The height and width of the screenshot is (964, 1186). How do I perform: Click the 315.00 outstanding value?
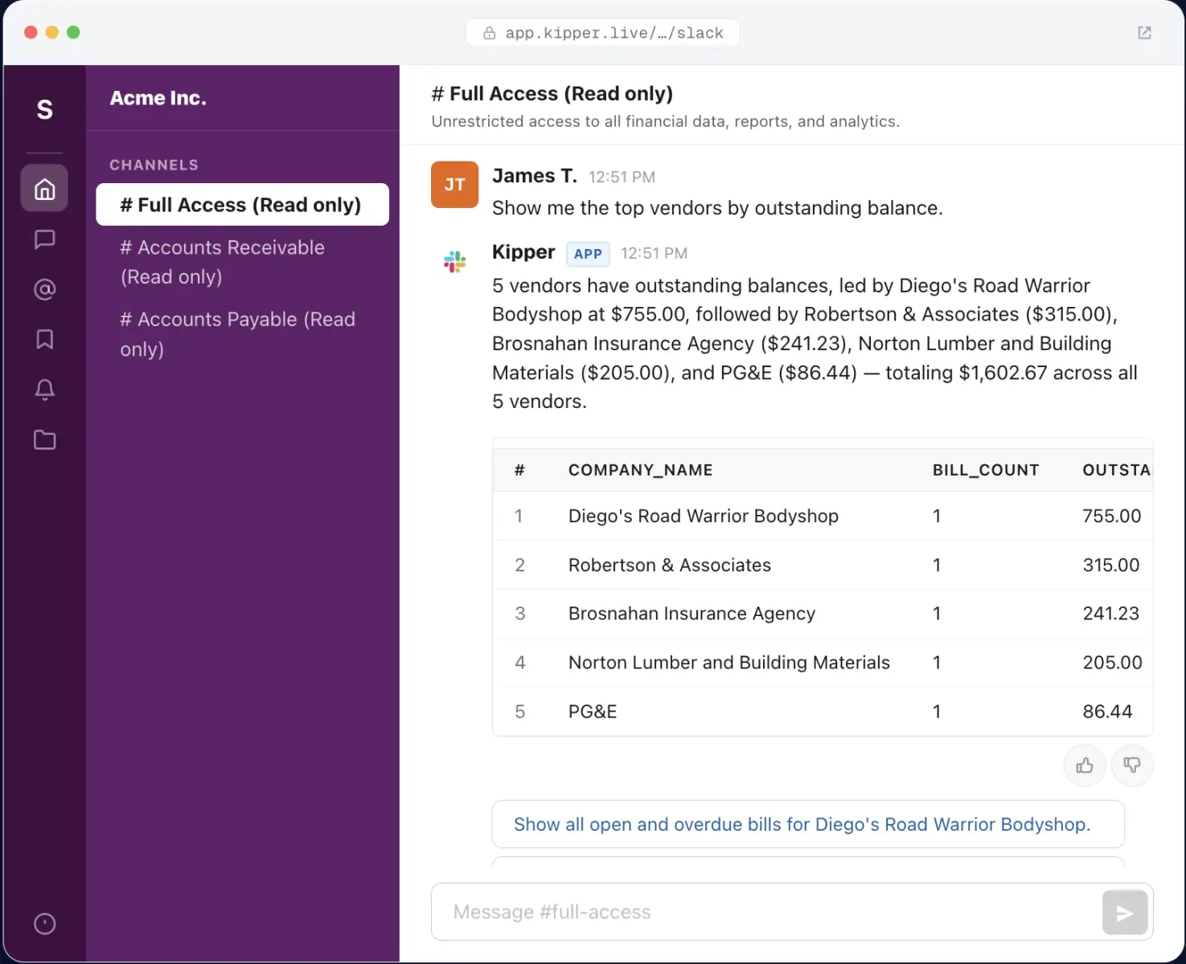[x=1111, y=565]
